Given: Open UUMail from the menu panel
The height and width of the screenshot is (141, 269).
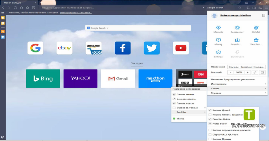Looking at the screenshot, I should 256,29.
